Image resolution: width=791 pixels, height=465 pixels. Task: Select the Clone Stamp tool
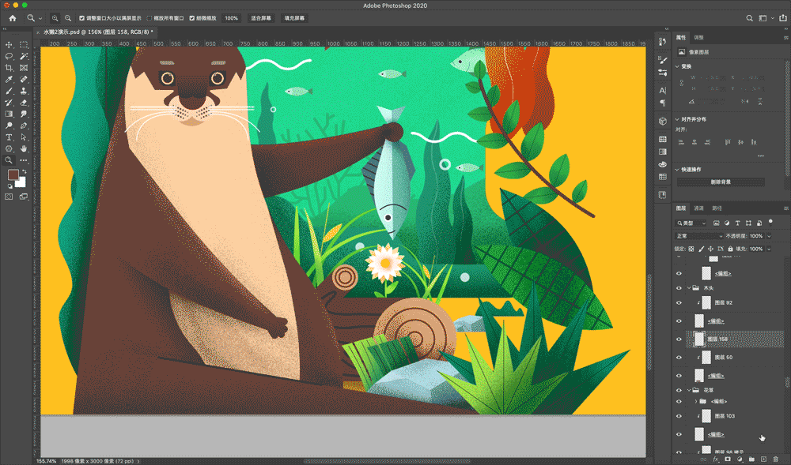23,91
